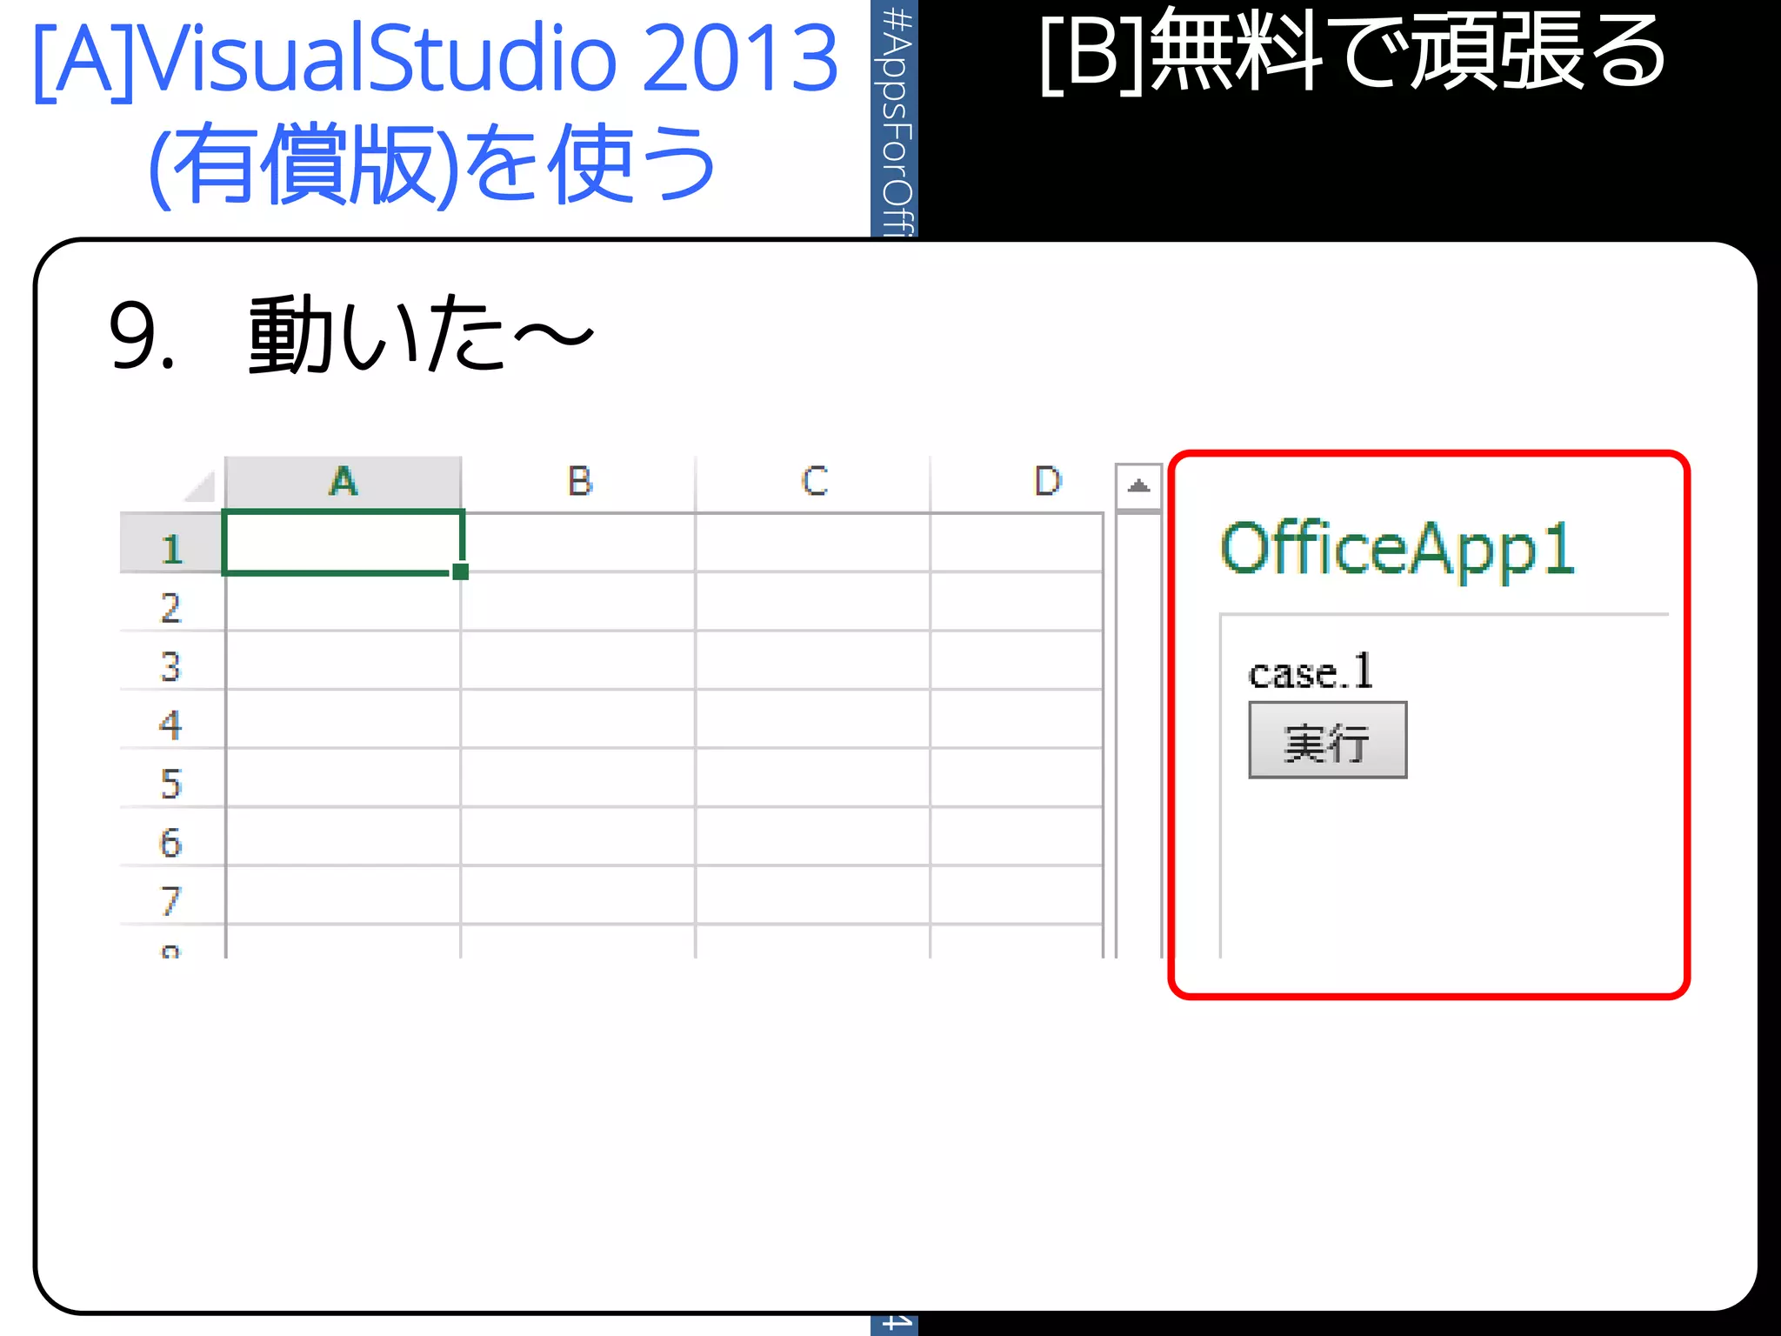
Task: Click the Select All corner triangle
Action: (x=200, y=487)
